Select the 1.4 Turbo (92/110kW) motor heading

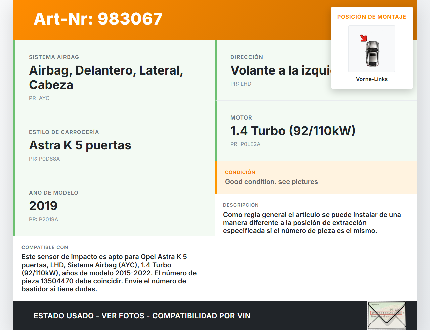(293, 131)
